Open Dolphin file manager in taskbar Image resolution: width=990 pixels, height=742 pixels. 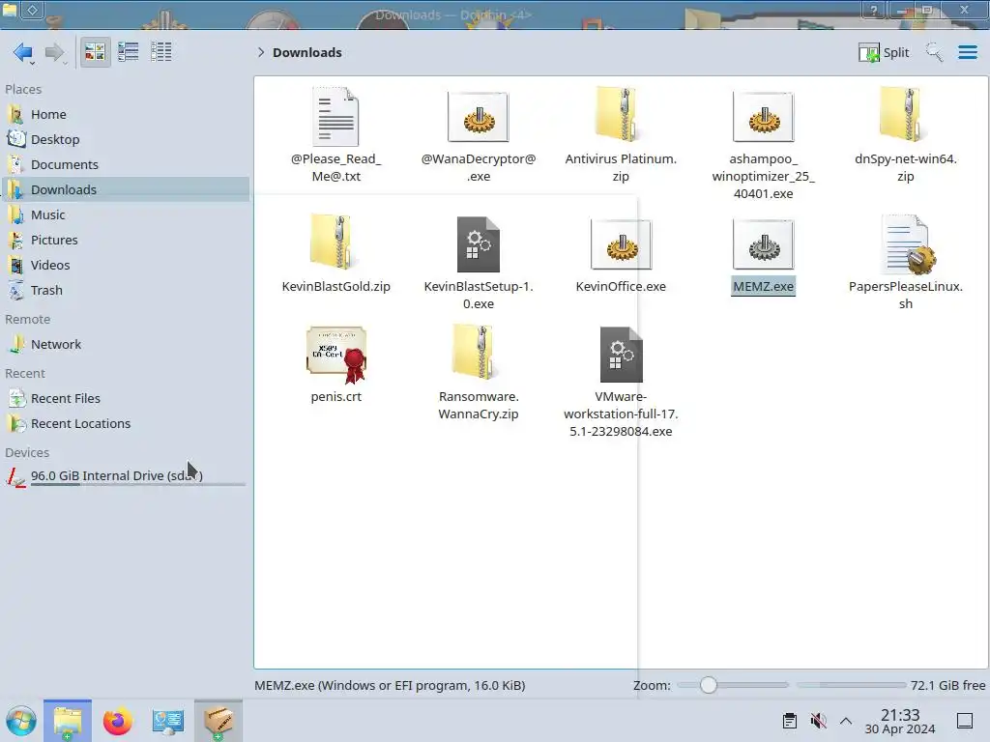tap(68, 721)
